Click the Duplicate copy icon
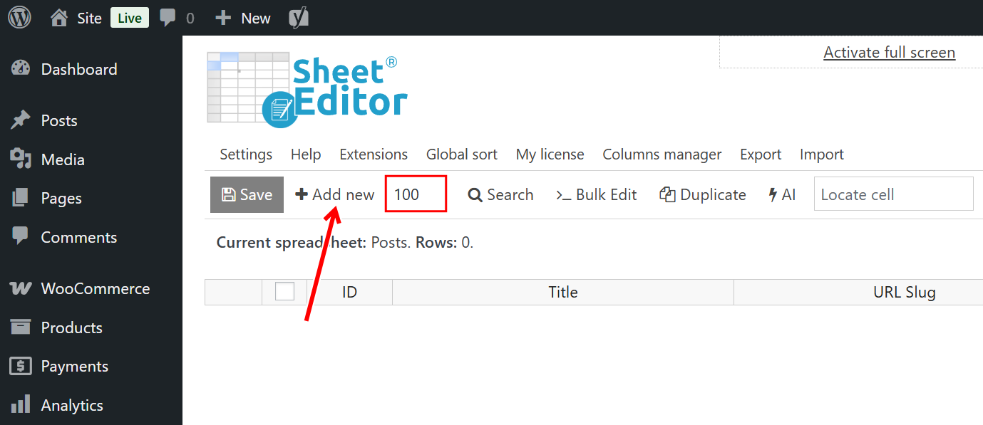 pos(667,195)
